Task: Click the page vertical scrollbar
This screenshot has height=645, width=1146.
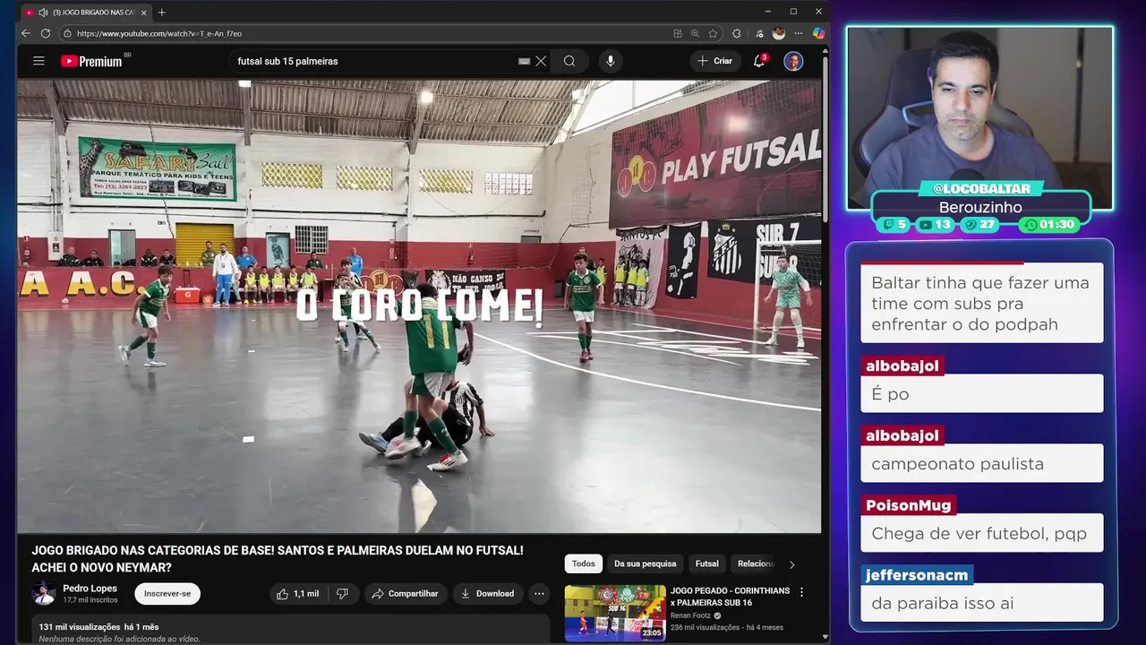Action: 825,139
